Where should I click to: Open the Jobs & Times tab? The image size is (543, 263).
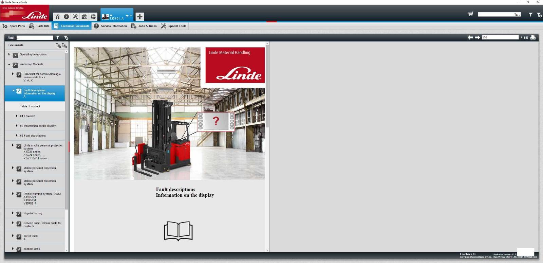pos(144,26)
